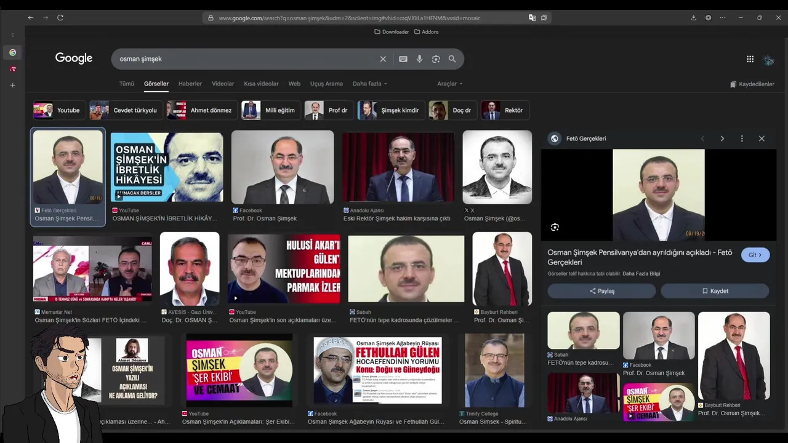Reload the page with the refresh icon
This screenshot has width=788, height=443.
(x=60, y=18)
